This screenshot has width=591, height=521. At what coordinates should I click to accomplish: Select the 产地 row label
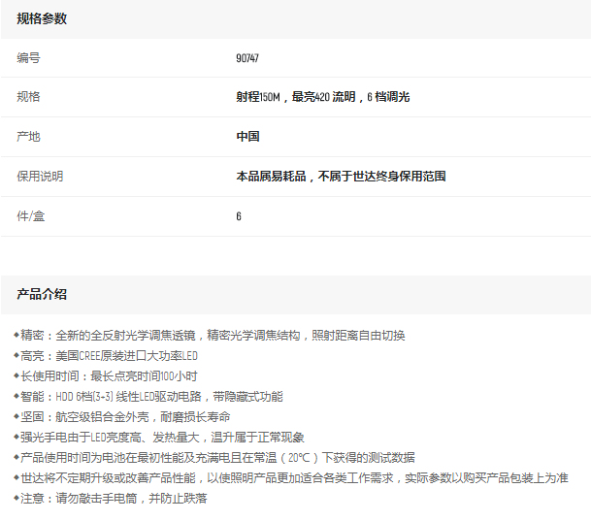(x=28, y=137)
